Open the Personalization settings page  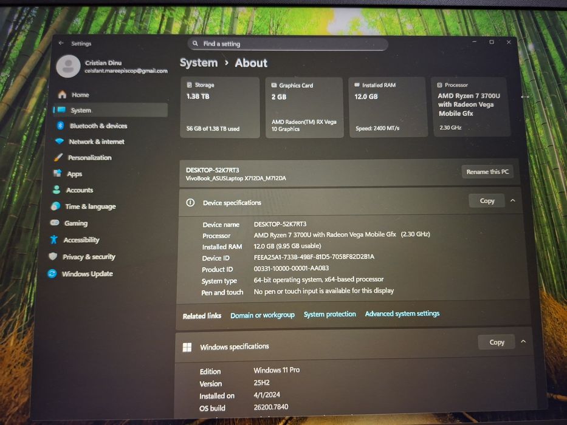pos(90,158)
